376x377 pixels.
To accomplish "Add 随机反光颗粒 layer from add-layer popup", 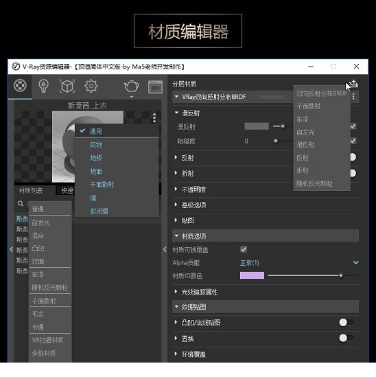I will pos(314,183).
